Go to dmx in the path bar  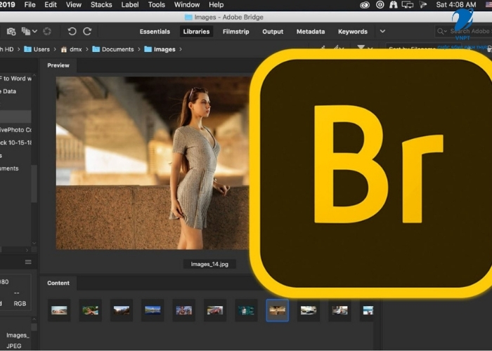click(x=76, y=49)
